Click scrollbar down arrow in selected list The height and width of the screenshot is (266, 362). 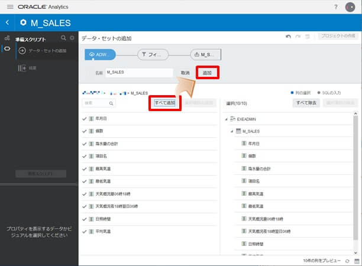[x=355, y=253]
